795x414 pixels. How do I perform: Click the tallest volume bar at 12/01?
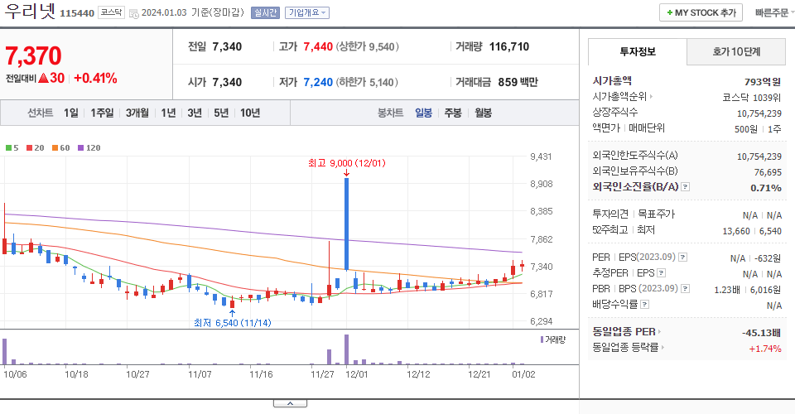pyautogui.click(x=346, y=349)
